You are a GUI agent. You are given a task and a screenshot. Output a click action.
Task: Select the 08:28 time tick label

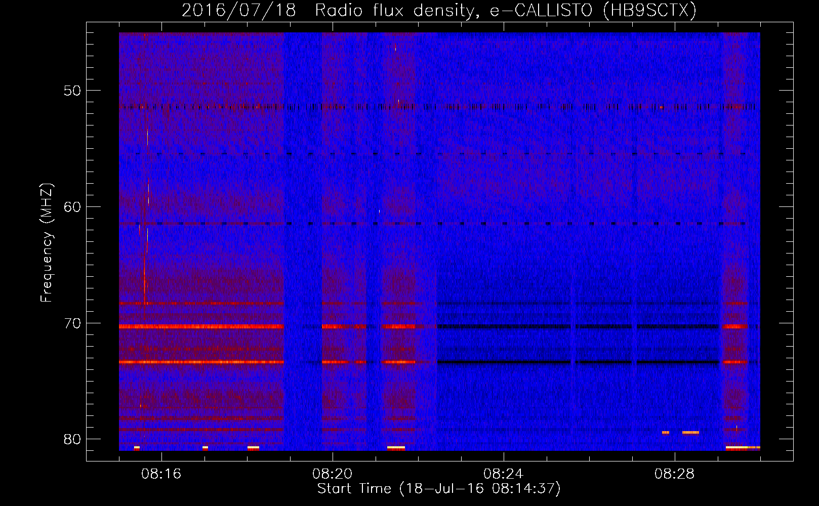pos(675,474)
